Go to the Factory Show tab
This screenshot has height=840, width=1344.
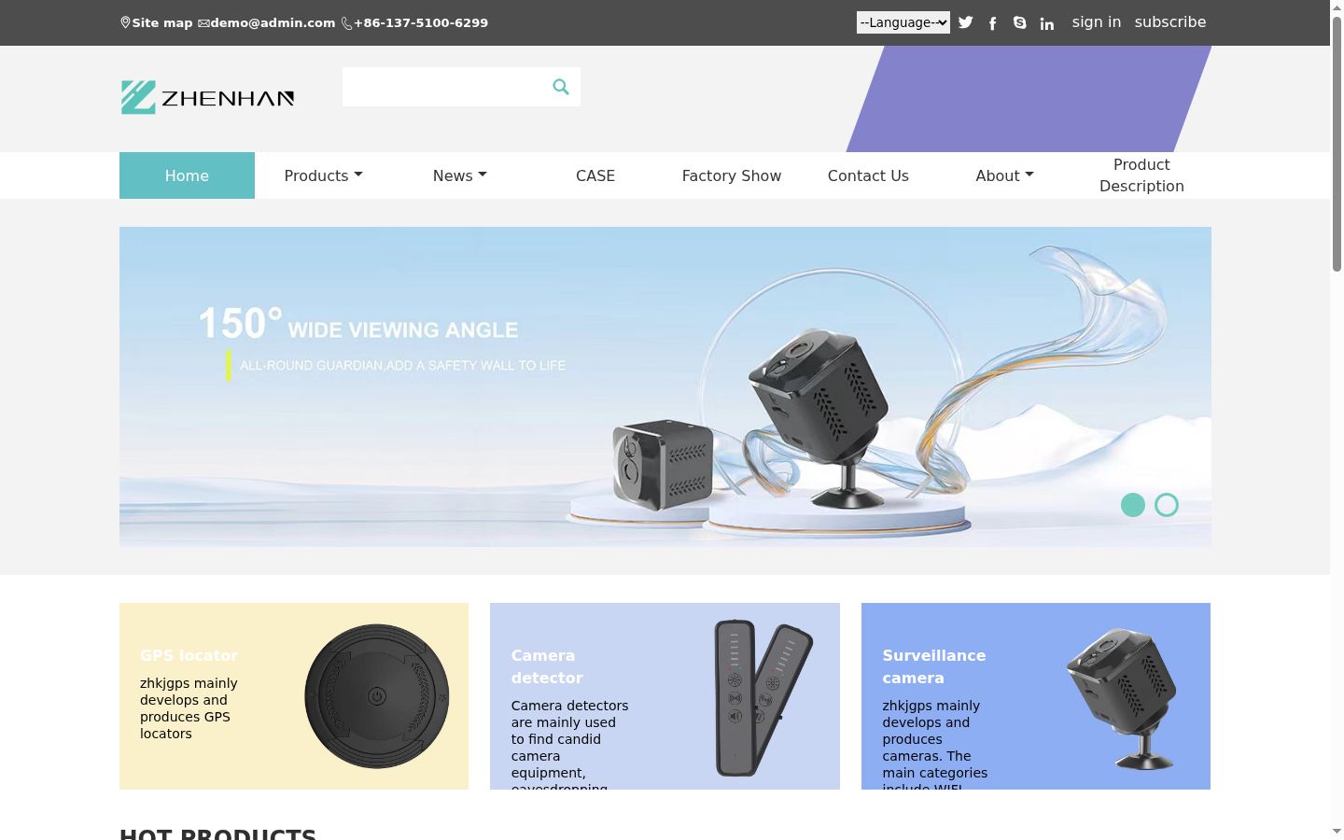pos(732,175)
